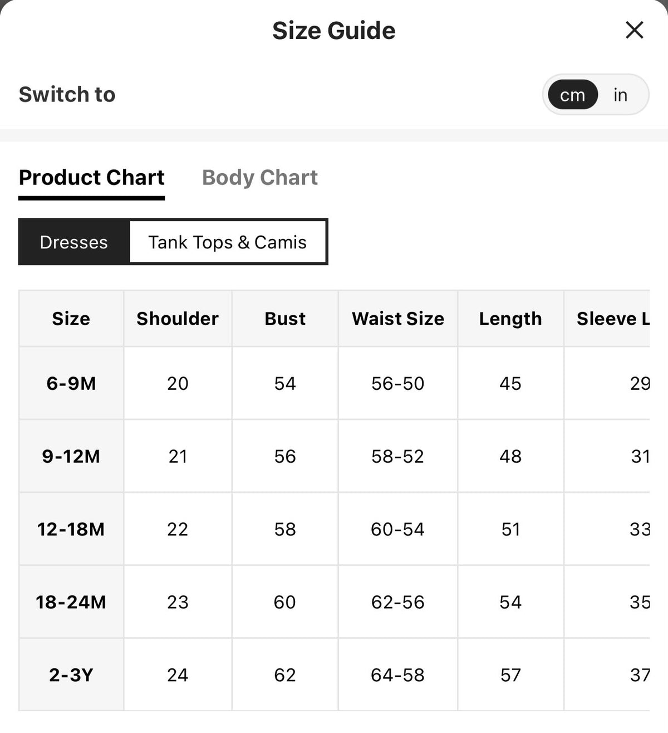Select the Product Chart tab

(92, 178)
